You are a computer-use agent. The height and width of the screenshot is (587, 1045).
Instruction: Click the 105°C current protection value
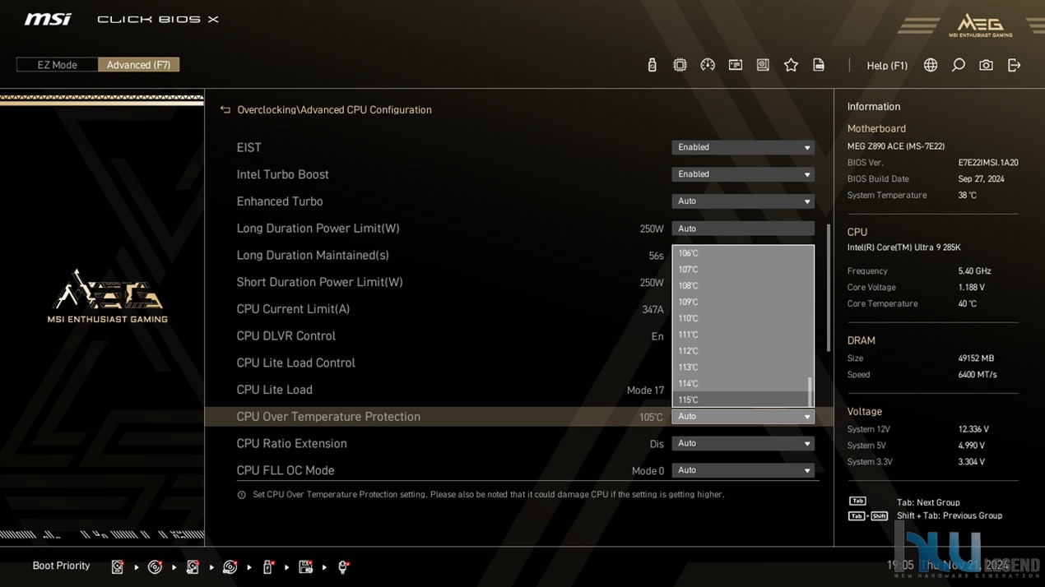651,418
